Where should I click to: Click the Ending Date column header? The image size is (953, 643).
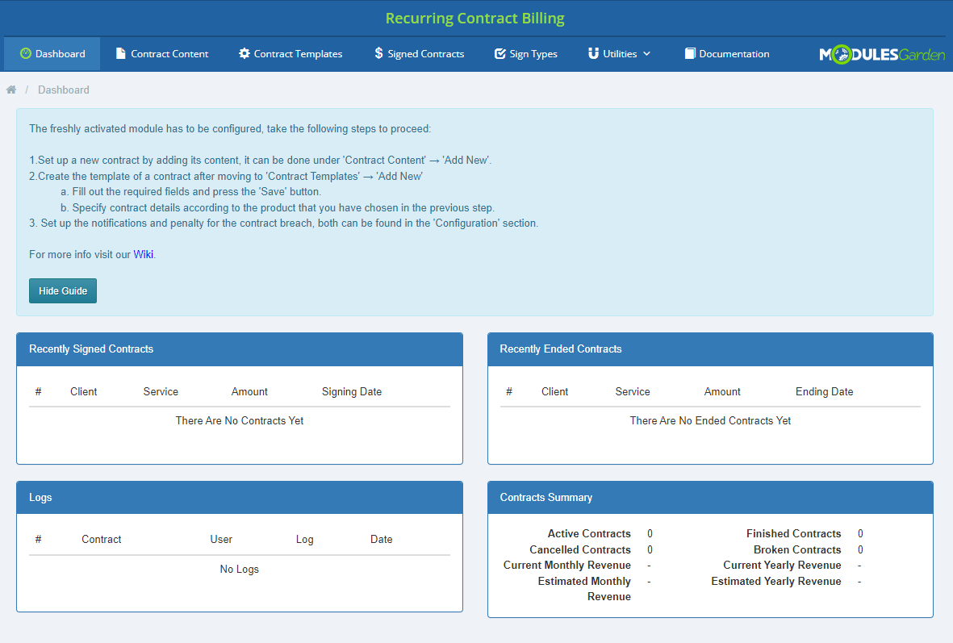[824, 392]
